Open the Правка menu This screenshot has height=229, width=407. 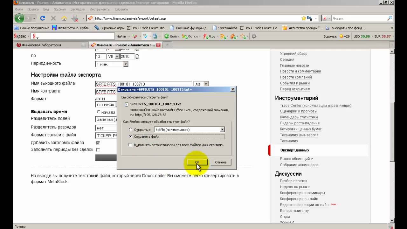(33, 10)
